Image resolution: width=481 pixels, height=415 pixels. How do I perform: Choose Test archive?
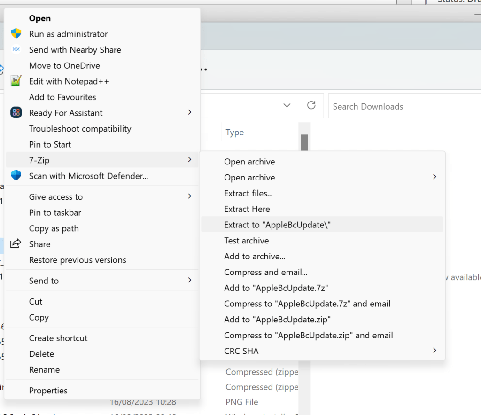pyautogui.click(x=322, y=241)
